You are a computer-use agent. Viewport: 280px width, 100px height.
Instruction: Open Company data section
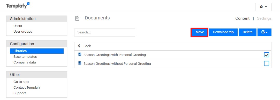[x=25, y=62]
